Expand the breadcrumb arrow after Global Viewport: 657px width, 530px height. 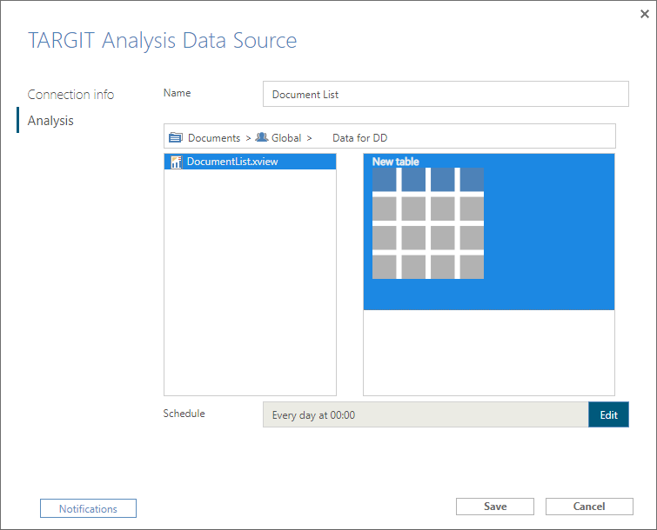click(309, 138)
